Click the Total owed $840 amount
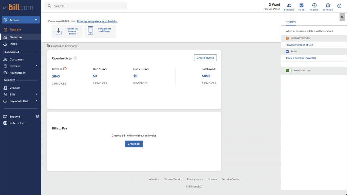This screenshot has width=347, height=195. pyautogui.click(x=206, y=76)
